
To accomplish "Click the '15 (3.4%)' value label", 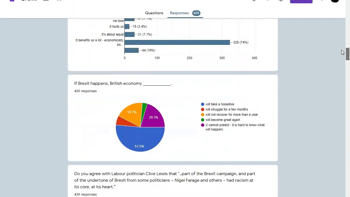I will pyautogui.click(x=140, y=27).
